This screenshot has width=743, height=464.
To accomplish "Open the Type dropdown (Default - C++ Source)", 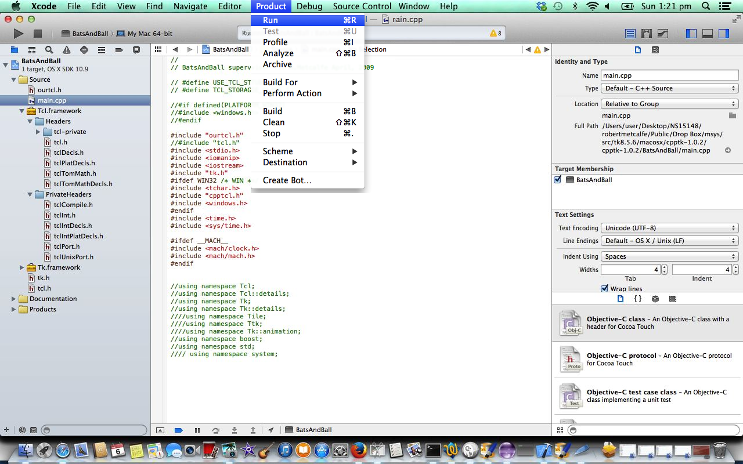I will point(669,88).
